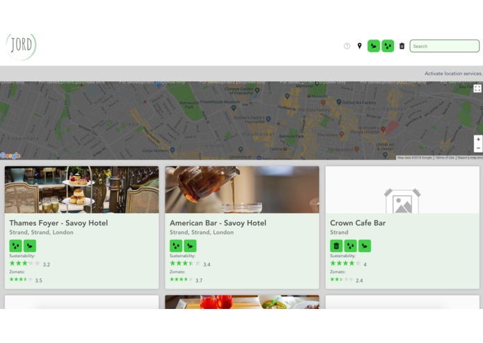Click Crown Cafe Bar water drops icon
The width and height of the screenshot is (483, 343).
pos(350,246)
